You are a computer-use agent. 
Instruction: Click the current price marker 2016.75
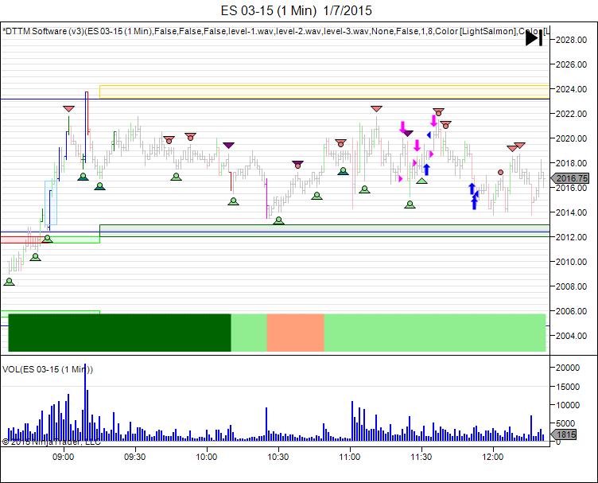[570, 178]
